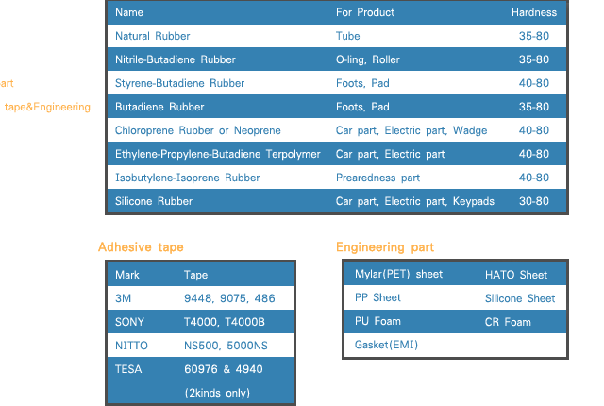Click 'PP Sheet' entry
The image size is (604, 406).
(x=377, y=297)
